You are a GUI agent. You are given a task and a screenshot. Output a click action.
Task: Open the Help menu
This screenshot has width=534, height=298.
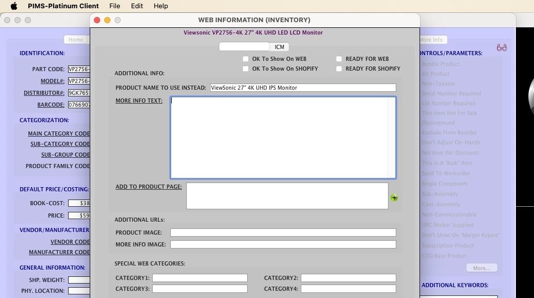pyautogui.click(x=161, y=6)
